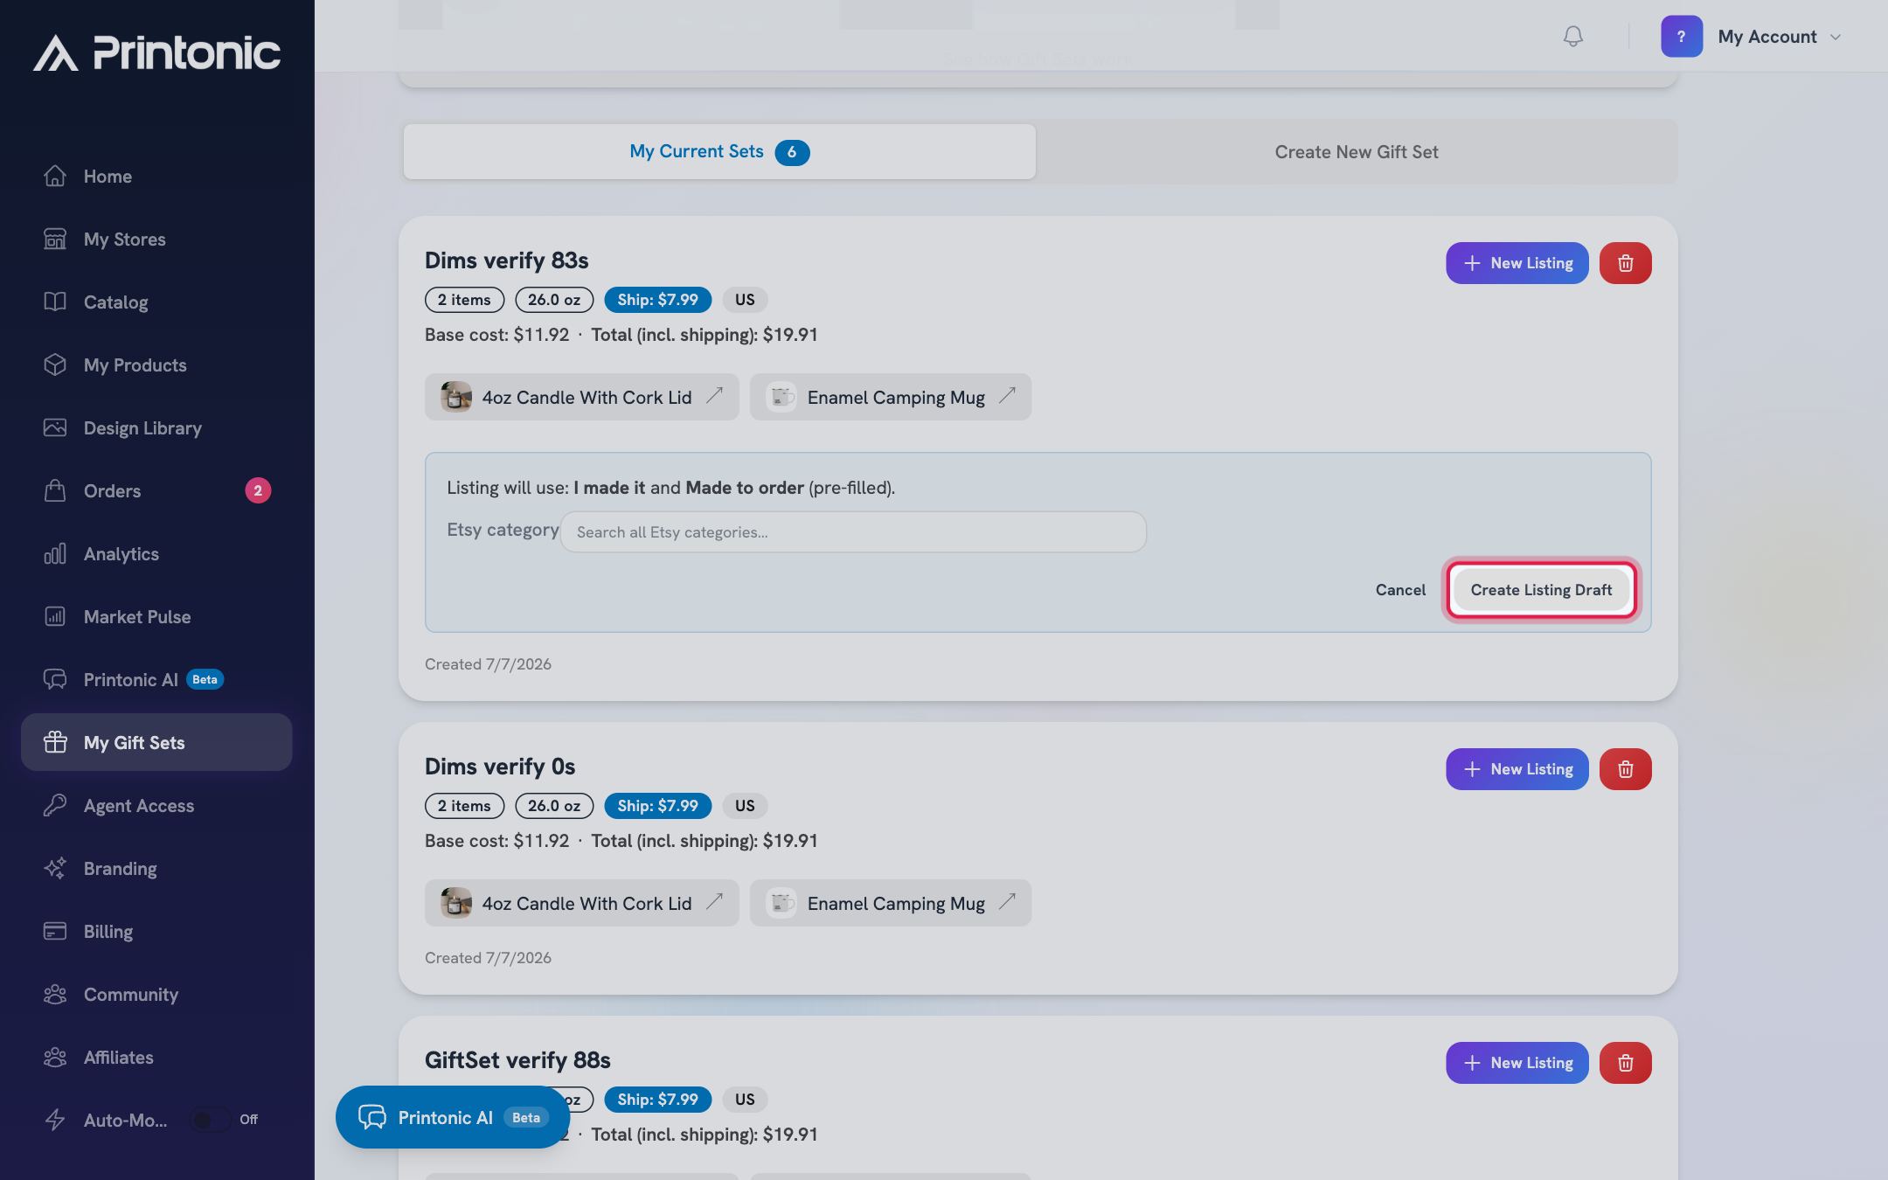This screenshot has width=1888, height=1180.
Task: Click the purple account avatar icon
Action: coord(1681,37)
